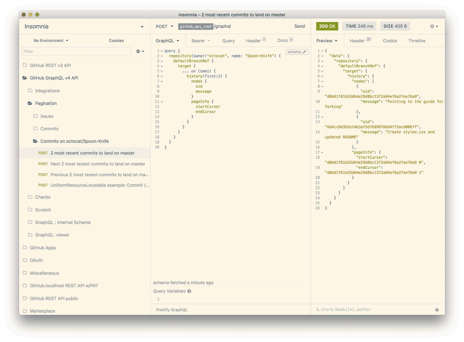Switch to the request Query tab

pyautogui.click(x=229, y=41)
